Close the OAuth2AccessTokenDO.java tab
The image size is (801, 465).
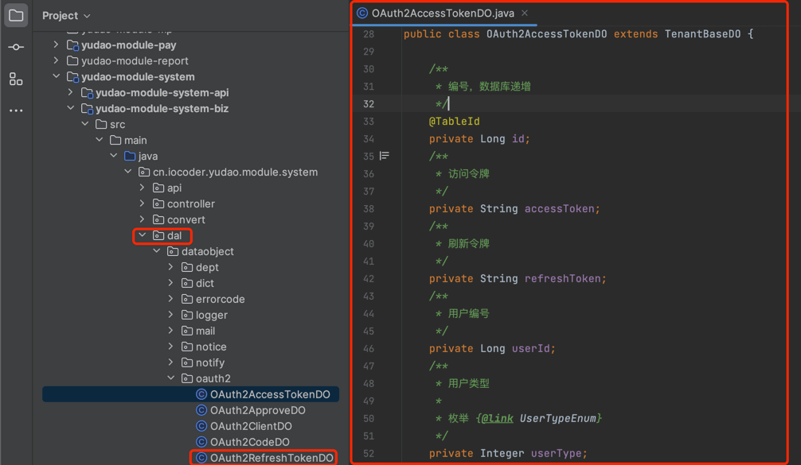(525, 14)
